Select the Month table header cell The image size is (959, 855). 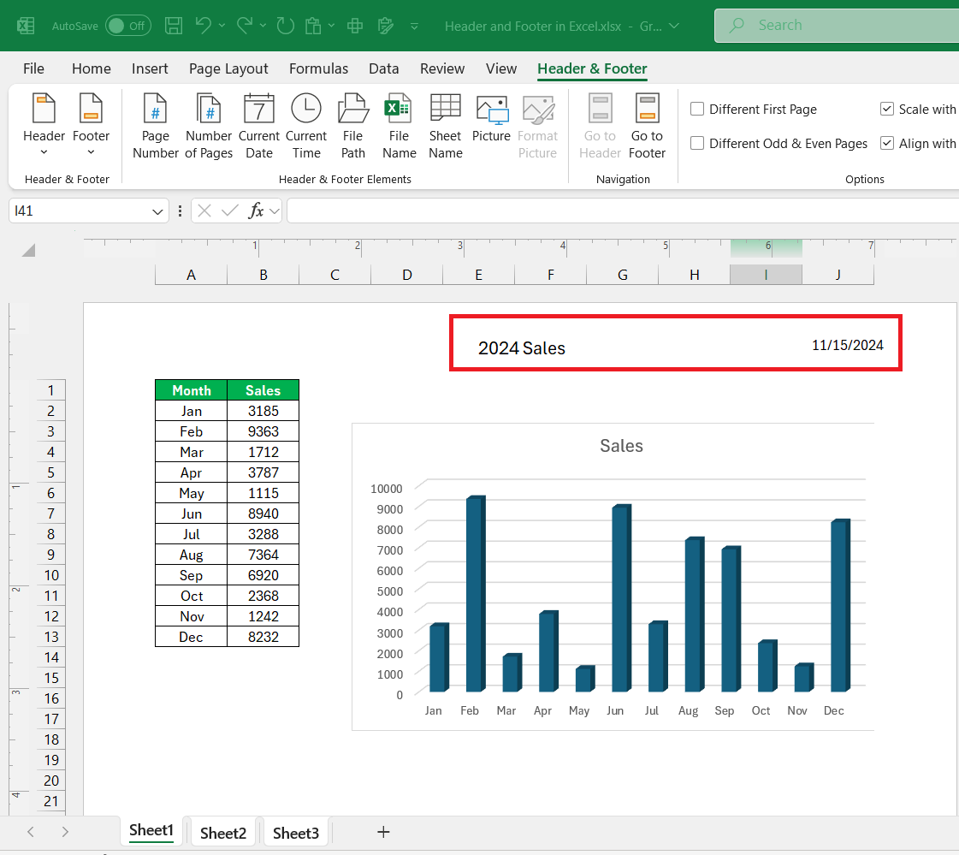[191, 390]
